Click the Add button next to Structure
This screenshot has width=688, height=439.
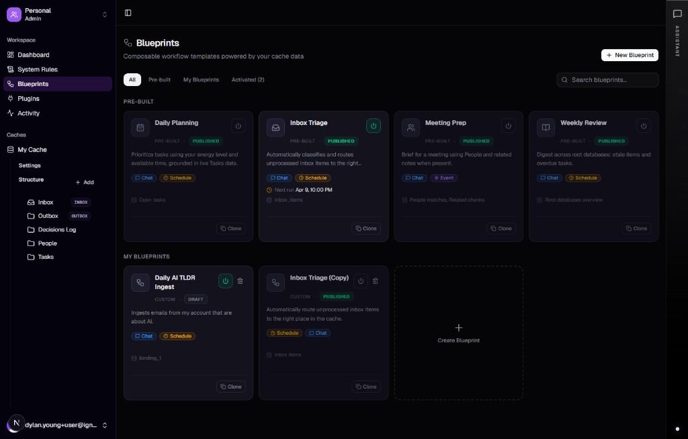click(85, 182)
